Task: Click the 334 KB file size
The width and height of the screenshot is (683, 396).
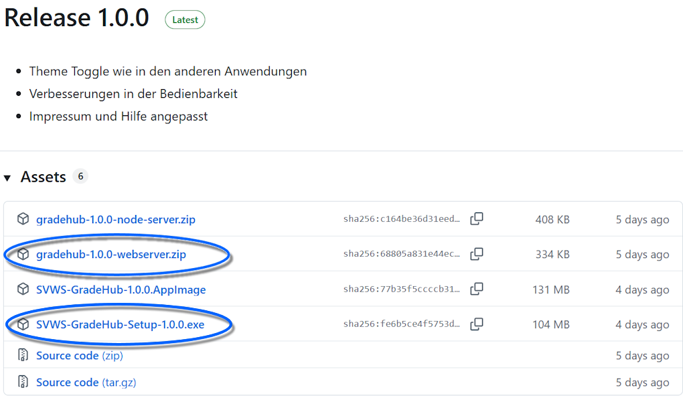Action: click(552, 255)
